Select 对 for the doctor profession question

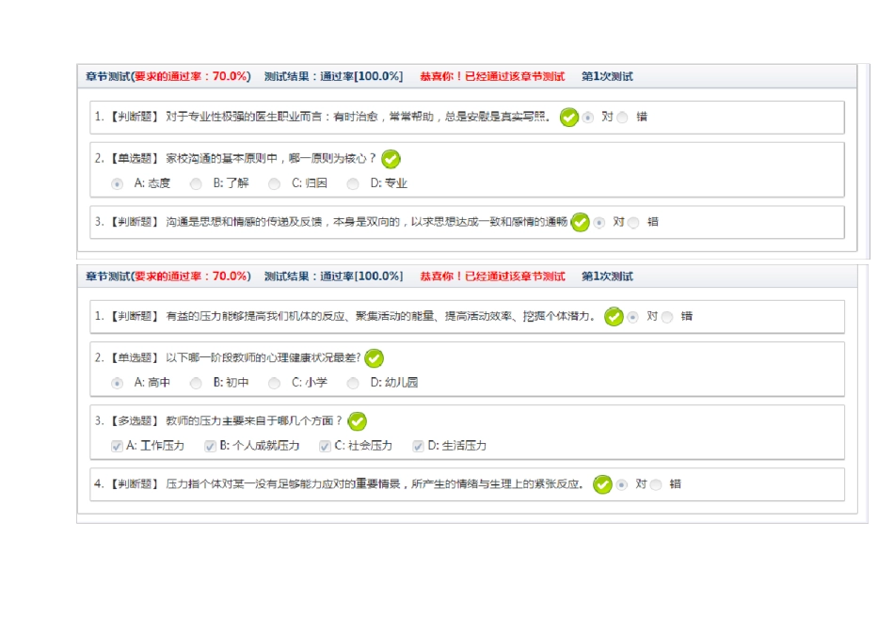[588, 118]
